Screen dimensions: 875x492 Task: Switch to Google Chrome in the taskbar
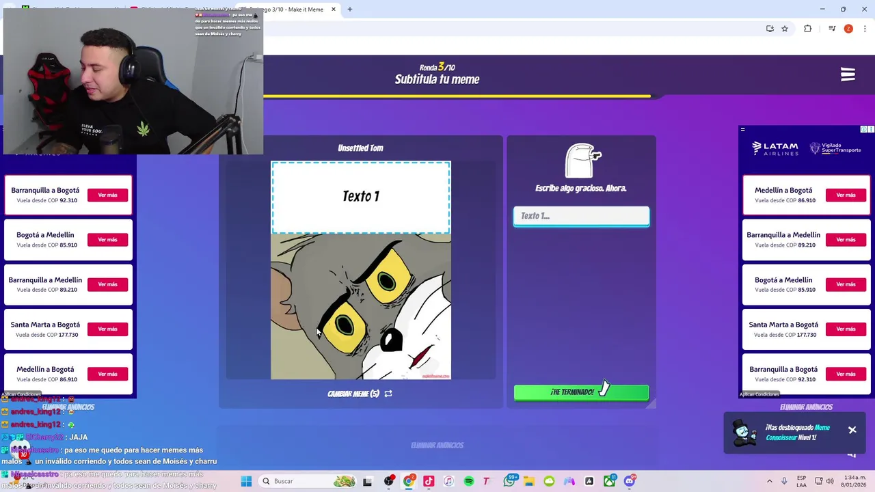[408, 481]
